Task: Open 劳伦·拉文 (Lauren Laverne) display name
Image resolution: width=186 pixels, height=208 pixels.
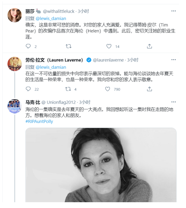Action: pyautogui.click(x=54, y=60)
